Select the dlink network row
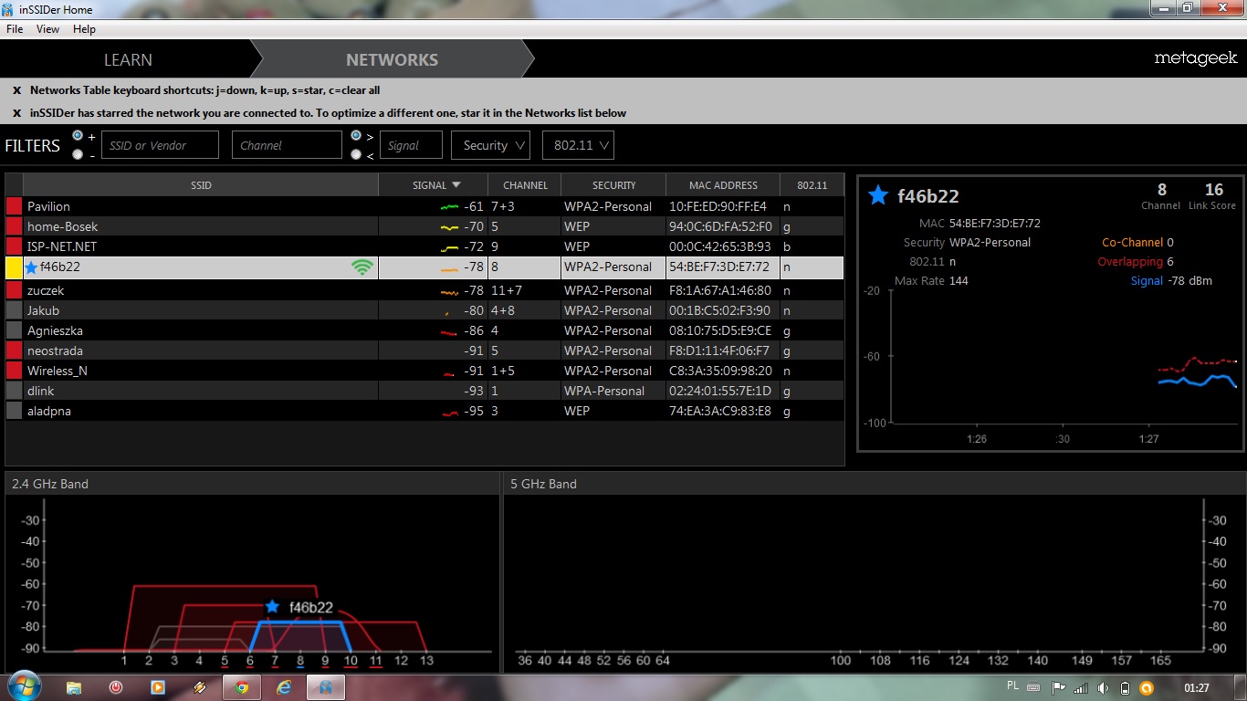This screenshot has height=701, width=1247. (x=424, y=392)
